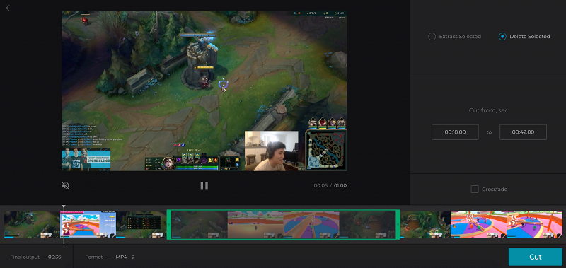This screenshot has width=566, height=268.
Task: Enable the Crossfade checkbox
Action: (475, 189)
